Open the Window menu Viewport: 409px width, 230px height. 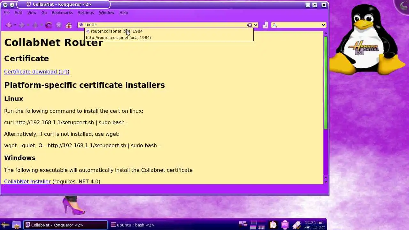tap(106, 12)
